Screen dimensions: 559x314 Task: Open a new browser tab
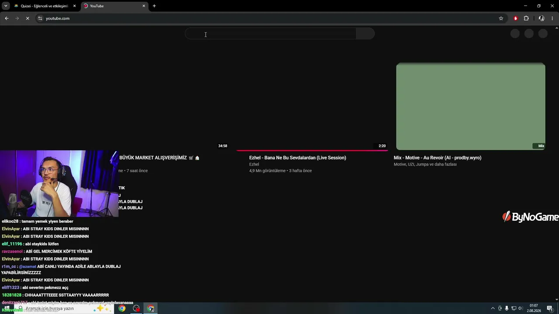tap(154, 6)
